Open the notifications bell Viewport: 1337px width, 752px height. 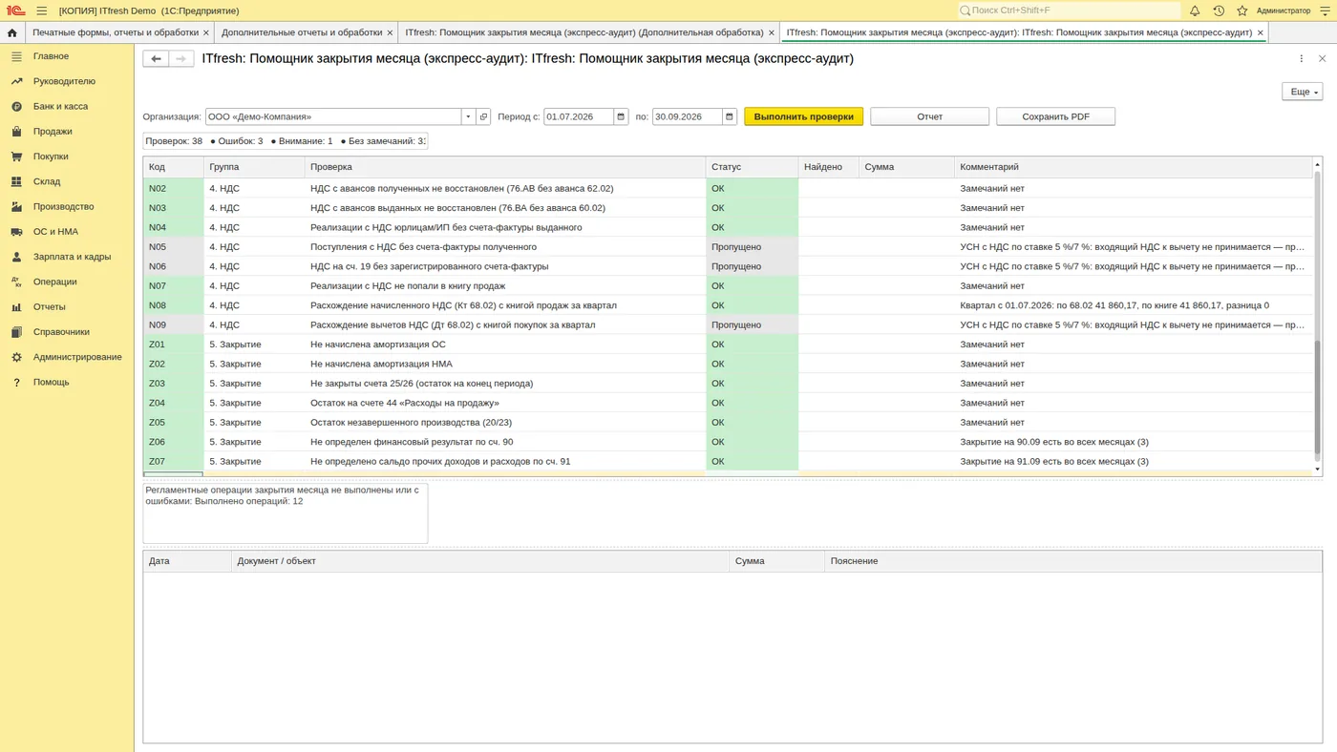point(1195,10)
